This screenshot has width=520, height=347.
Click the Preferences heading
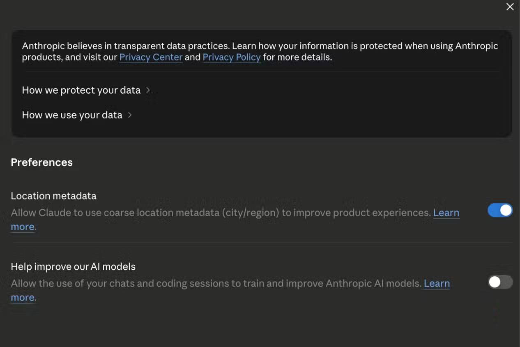[x=41, y=162]
